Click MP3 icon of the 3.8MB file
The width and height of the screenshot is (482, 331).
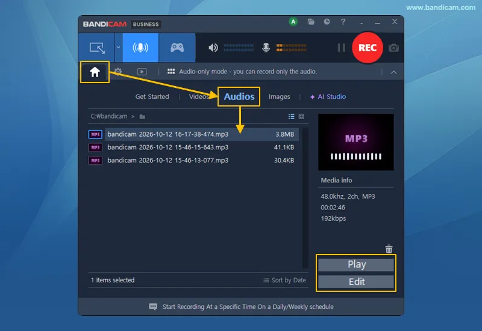[95, 134]
